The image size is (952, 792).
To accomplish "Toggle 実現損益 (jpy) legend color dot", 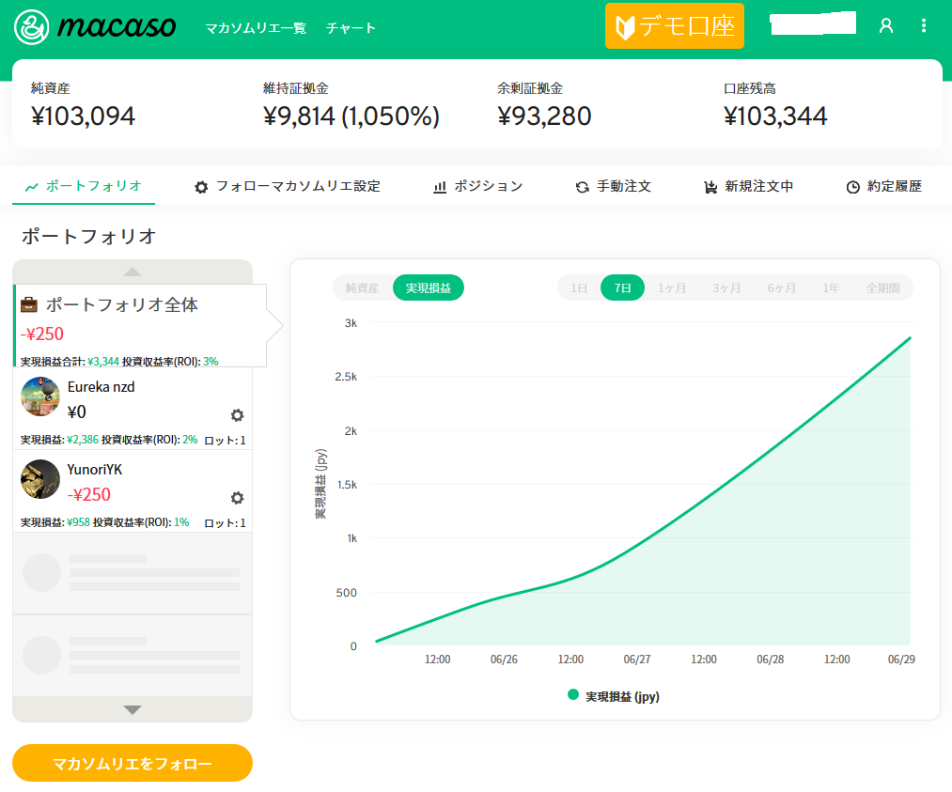I will [x=573, y=695].
